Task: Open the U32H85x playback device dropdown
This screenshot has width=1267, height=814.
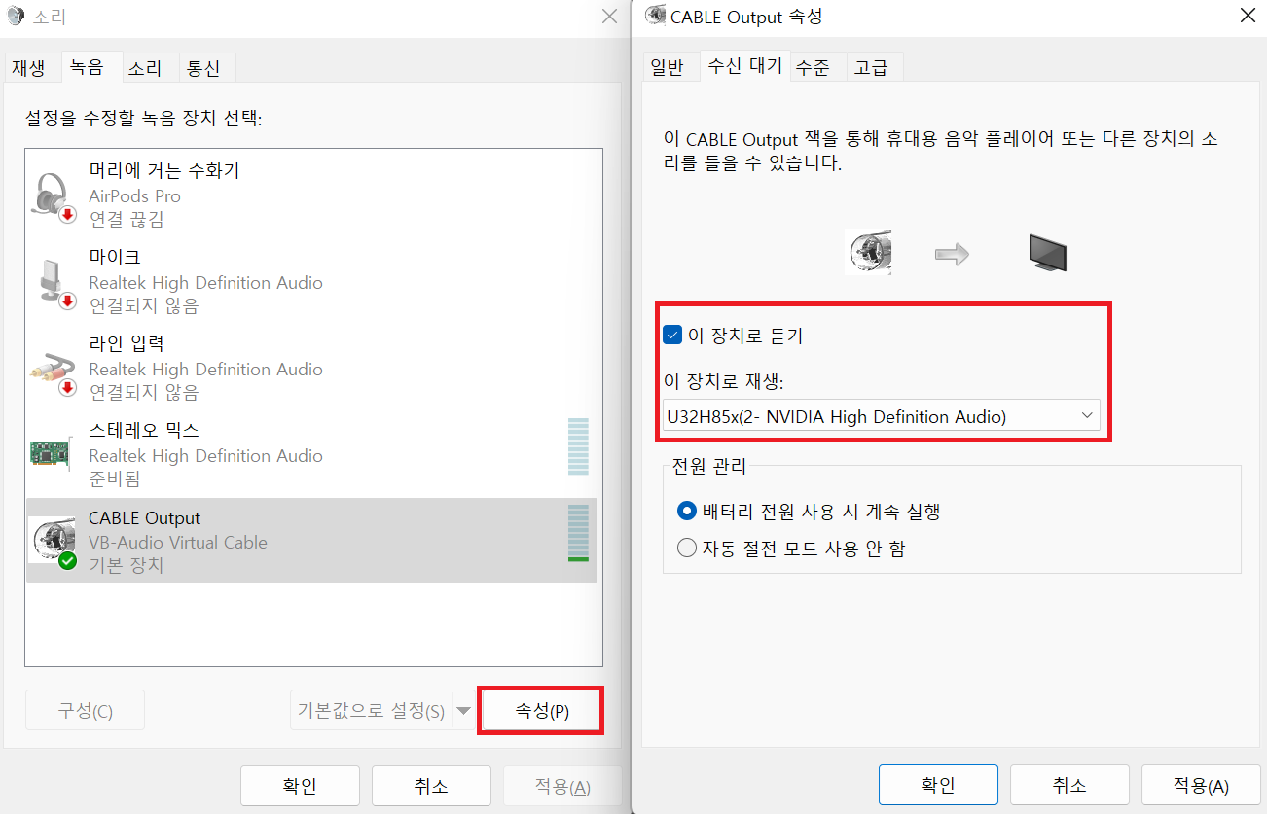Action: click(881, 416)
